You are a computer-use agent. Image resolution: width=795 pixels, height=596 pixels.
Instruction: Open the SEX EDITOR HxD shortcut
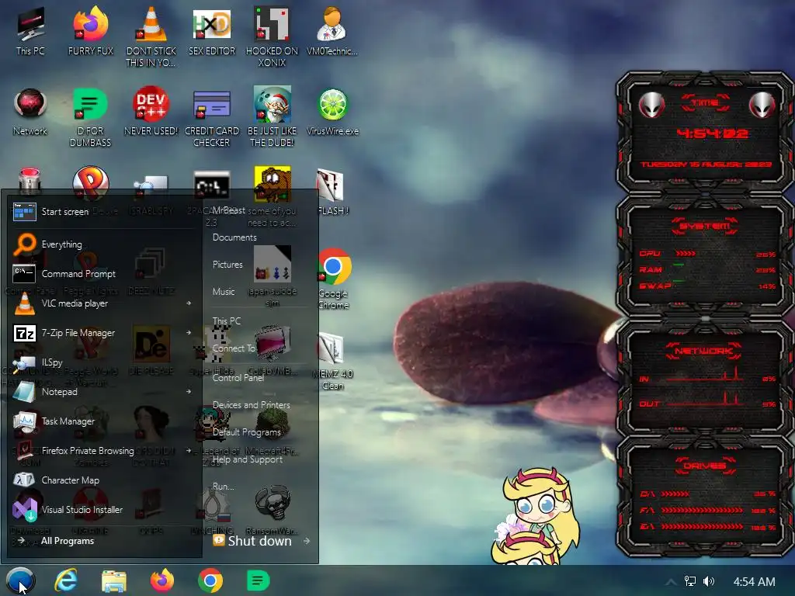(x=212, y=31)
